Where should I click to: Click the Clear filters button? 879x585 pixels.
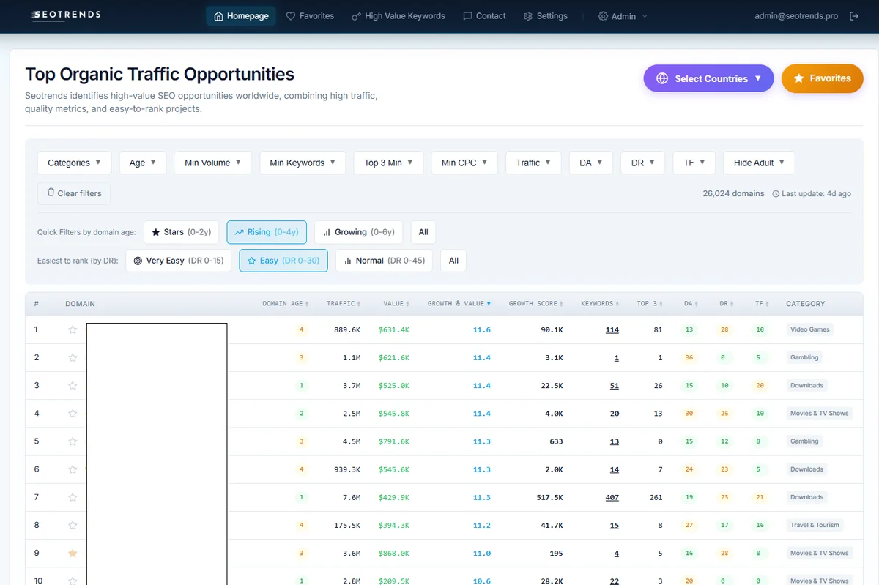click(73, 193)
